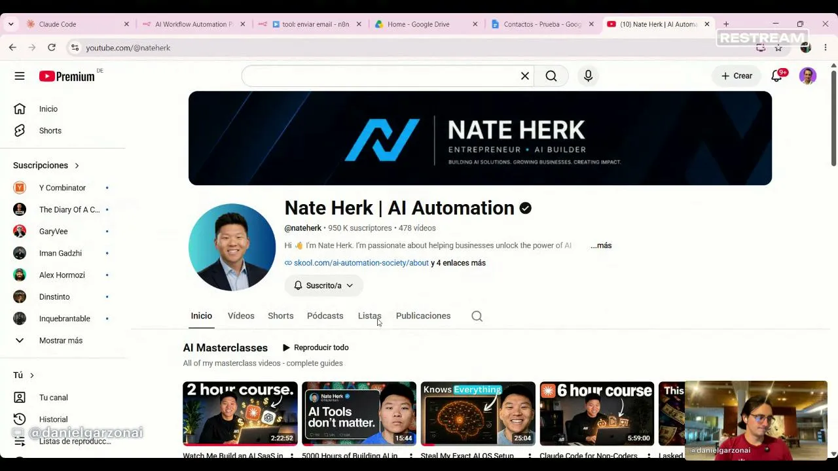Open the Inquebrantable channel

click(62, 319)
